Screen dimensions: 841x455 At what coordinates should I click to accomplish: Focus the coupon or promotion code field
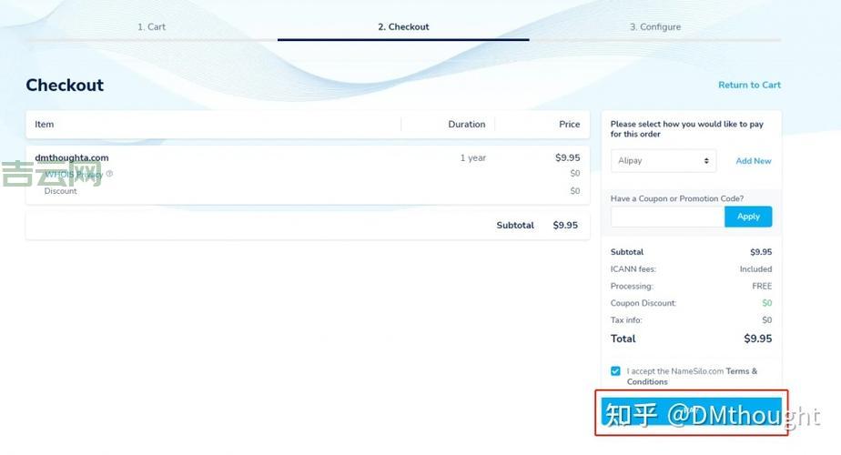667,217
